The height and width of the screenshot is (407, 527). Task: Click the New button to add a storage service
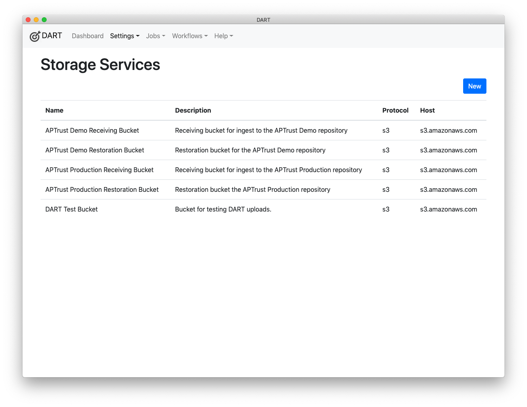(x=474, y=86)
